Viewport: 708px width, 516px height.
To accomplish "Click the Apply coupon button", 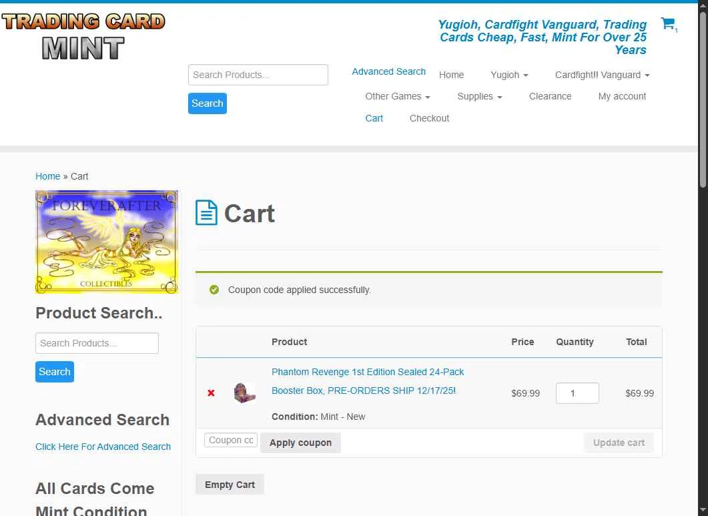I will 300,443.
